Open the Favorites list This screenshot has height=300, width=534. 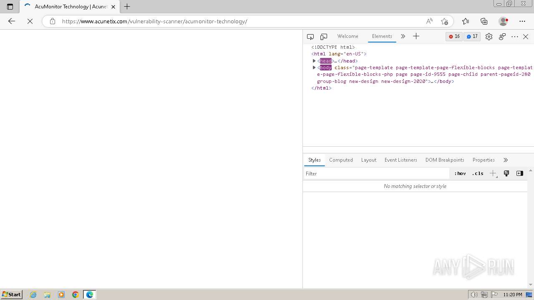click(x=466, y=21)
